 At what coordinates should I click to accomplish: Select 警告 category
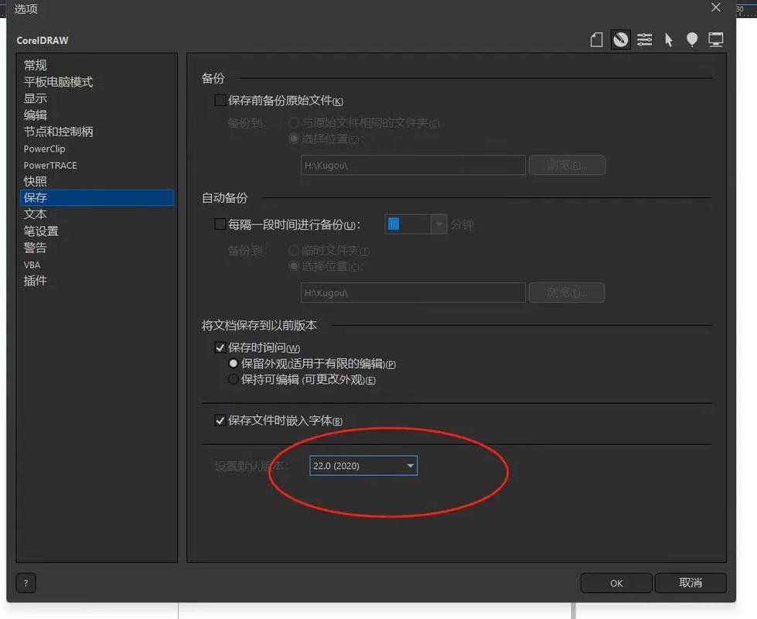[x=97, y=248]
